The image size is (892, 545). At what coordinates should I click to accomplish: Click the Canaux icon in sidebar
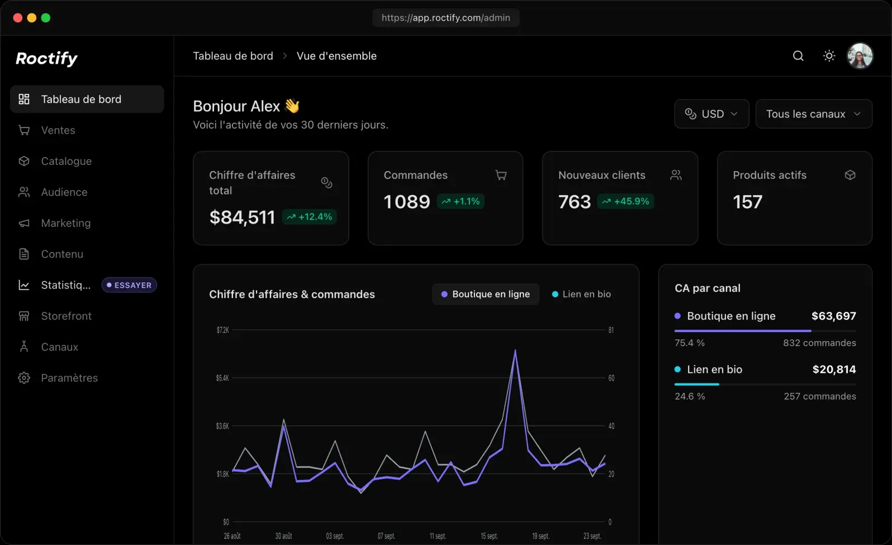coord(24,347)
